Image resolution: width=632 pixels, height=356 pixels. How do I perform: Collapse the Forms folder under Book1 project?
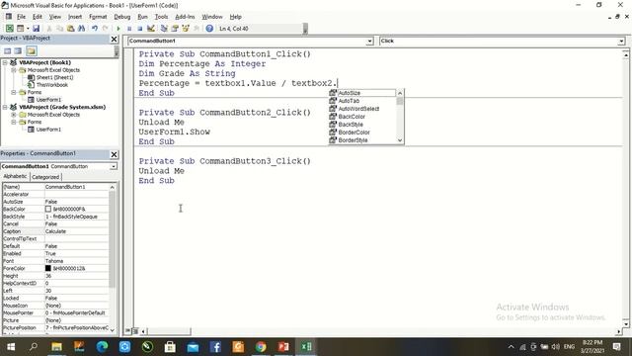(x=13, y=92)
